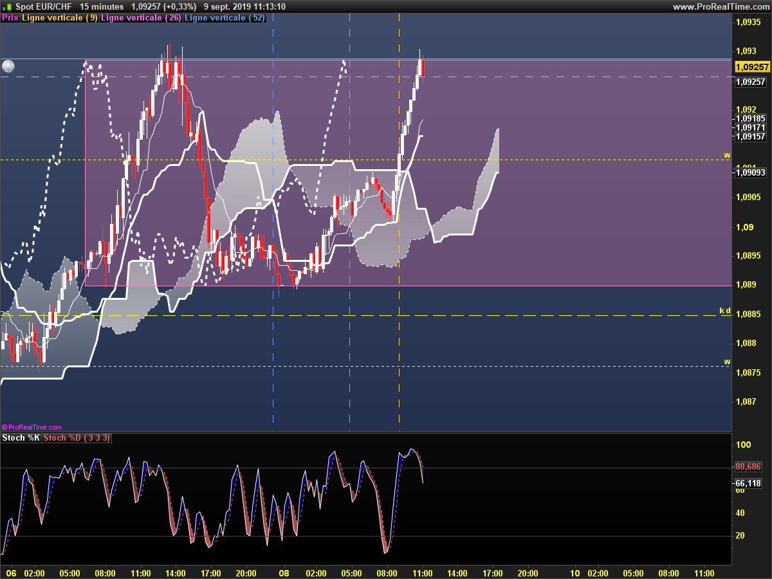This screenshot has height=579, width=772.
Task: Click the upper yellow 'w' level marker
Action: [x=727, y=155]
